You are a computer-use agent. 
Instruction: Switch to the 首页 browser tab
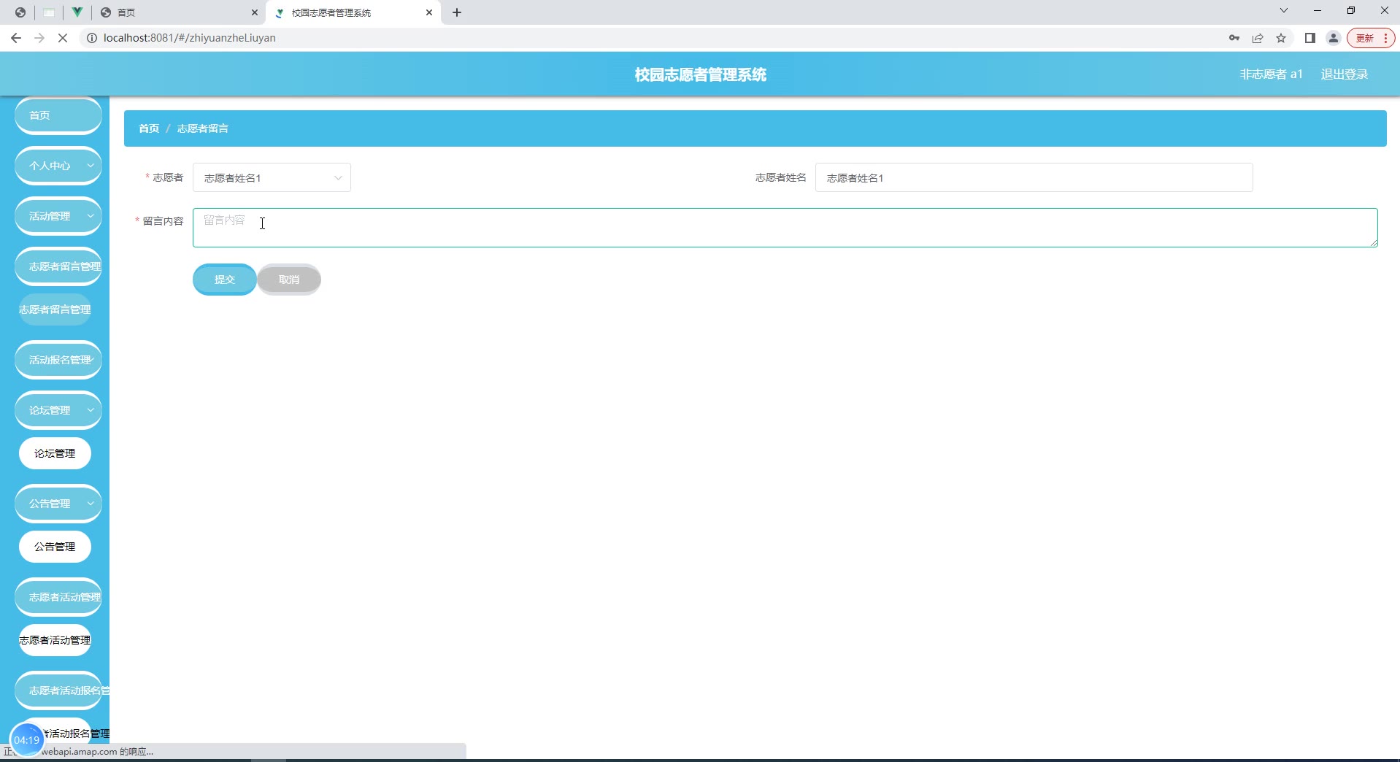coord(179,12)
